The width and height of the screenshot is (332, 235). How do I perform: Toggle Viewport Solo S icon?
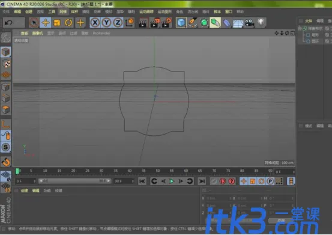(x=6, y=147)
